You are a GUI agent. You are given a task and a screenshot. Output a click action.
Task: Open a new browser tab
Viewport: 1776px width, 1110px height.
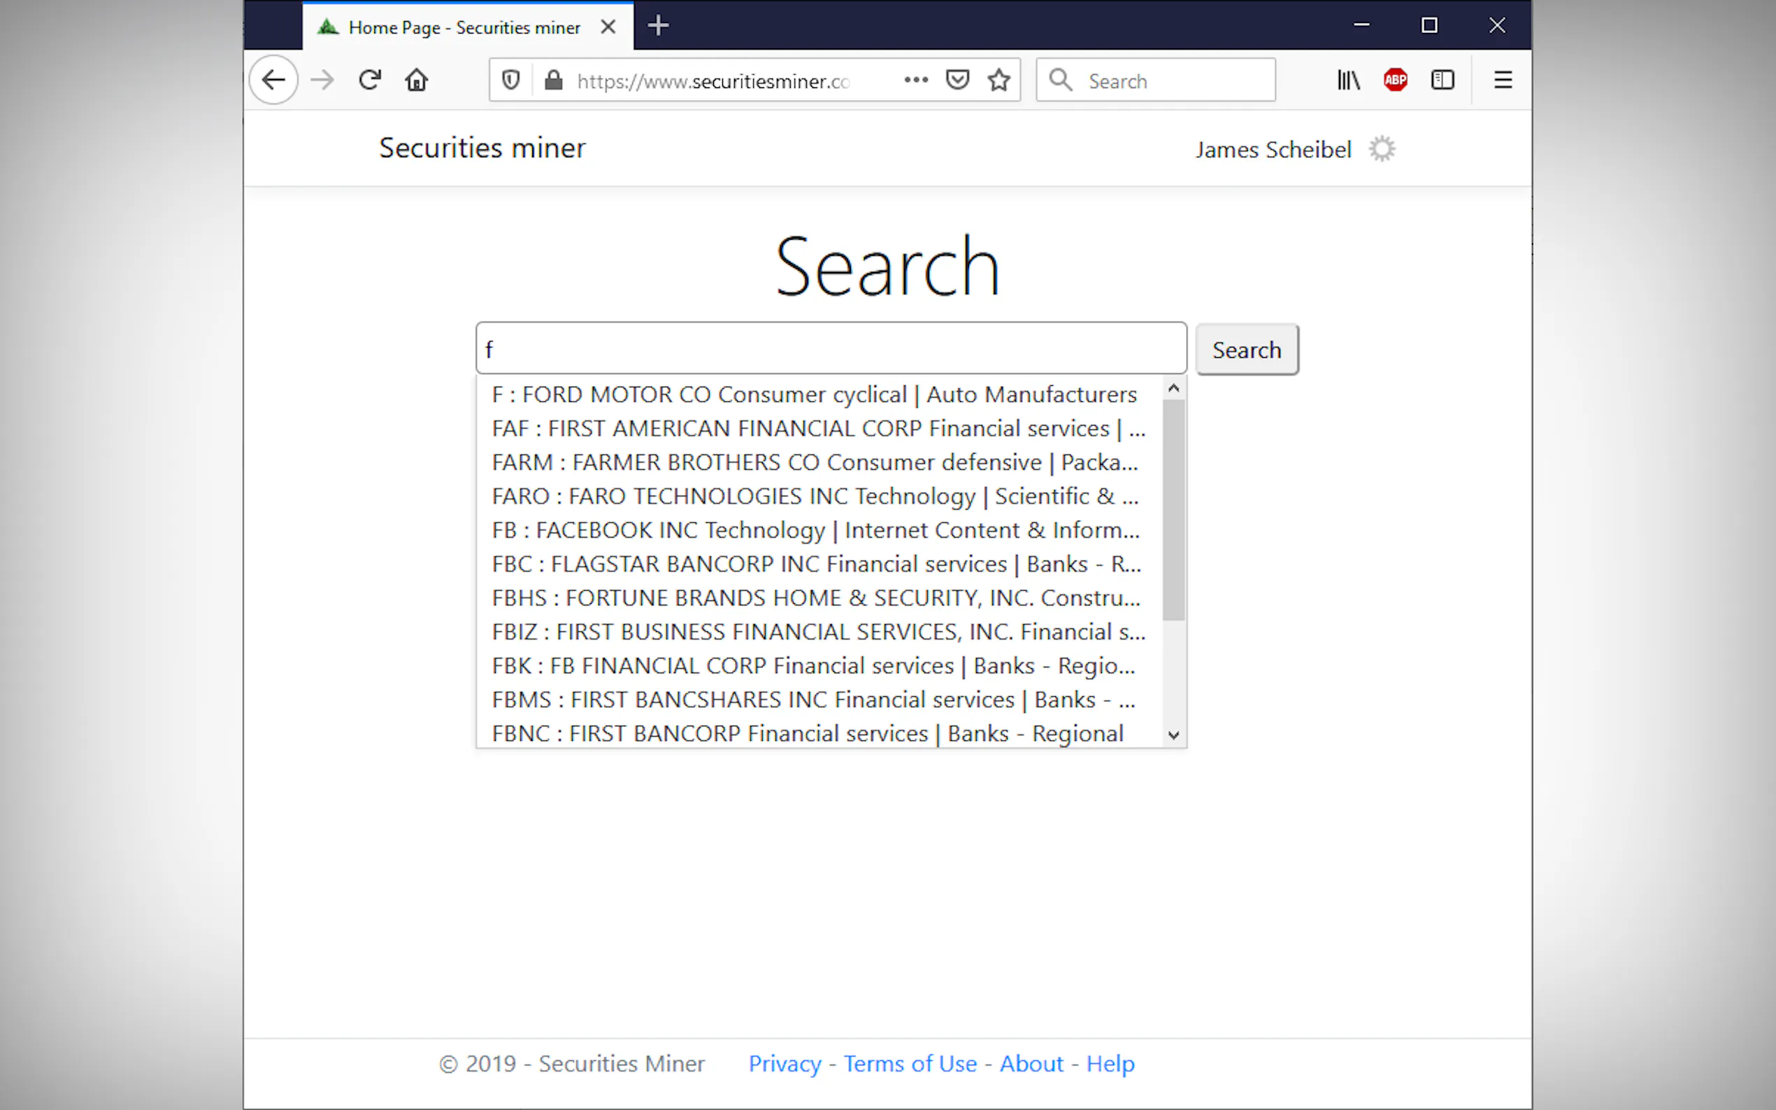pyautogui.click(x=658, y=27)
